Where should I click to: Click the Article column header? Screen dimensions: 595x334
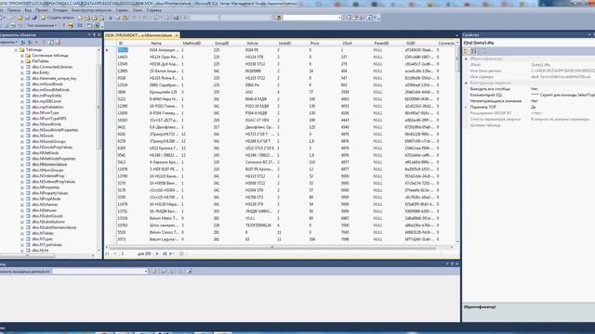coord(260,44)
